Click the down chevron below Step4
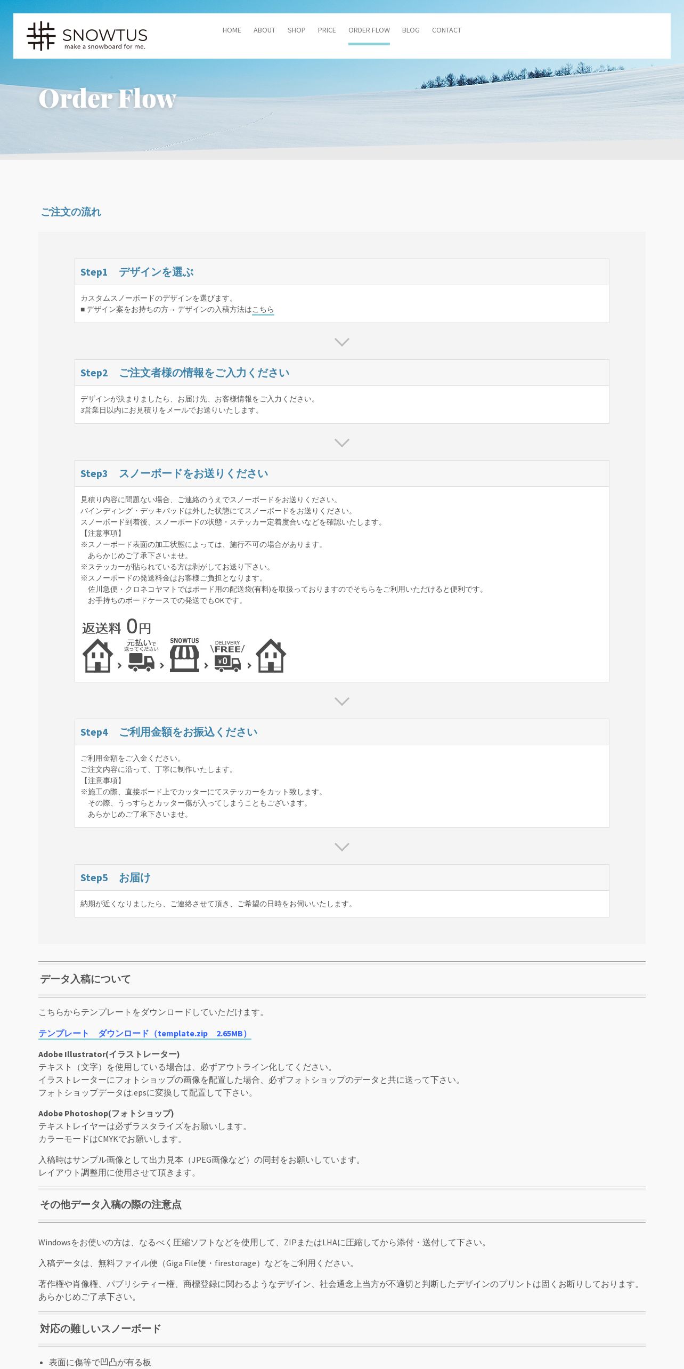 pos(342,847)
